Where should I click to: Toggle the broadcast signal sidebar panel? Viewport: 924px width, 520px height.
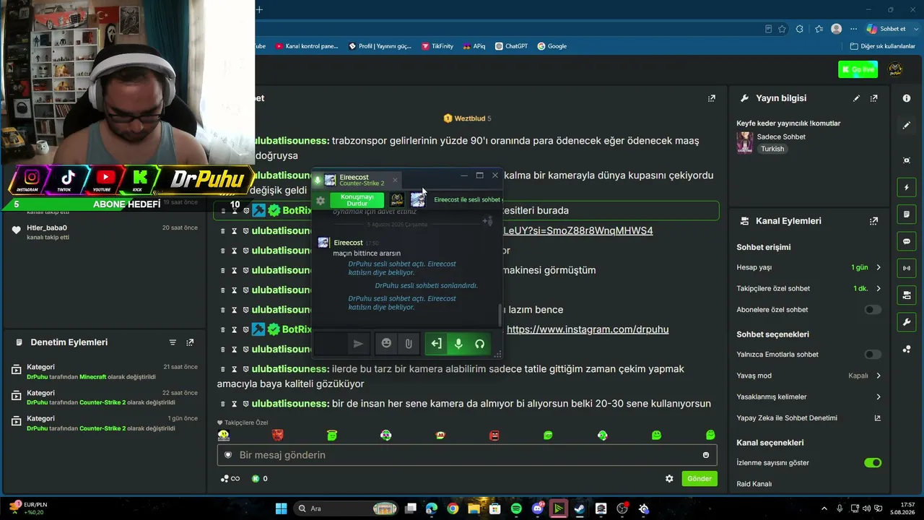click(x=907, y=268)
